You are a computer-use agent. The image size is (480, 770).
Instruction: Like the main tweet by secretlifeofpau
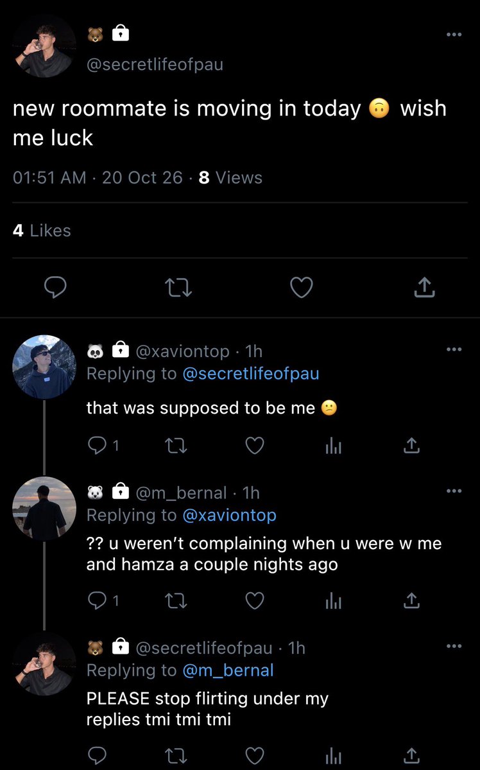[x=302, y=288]
